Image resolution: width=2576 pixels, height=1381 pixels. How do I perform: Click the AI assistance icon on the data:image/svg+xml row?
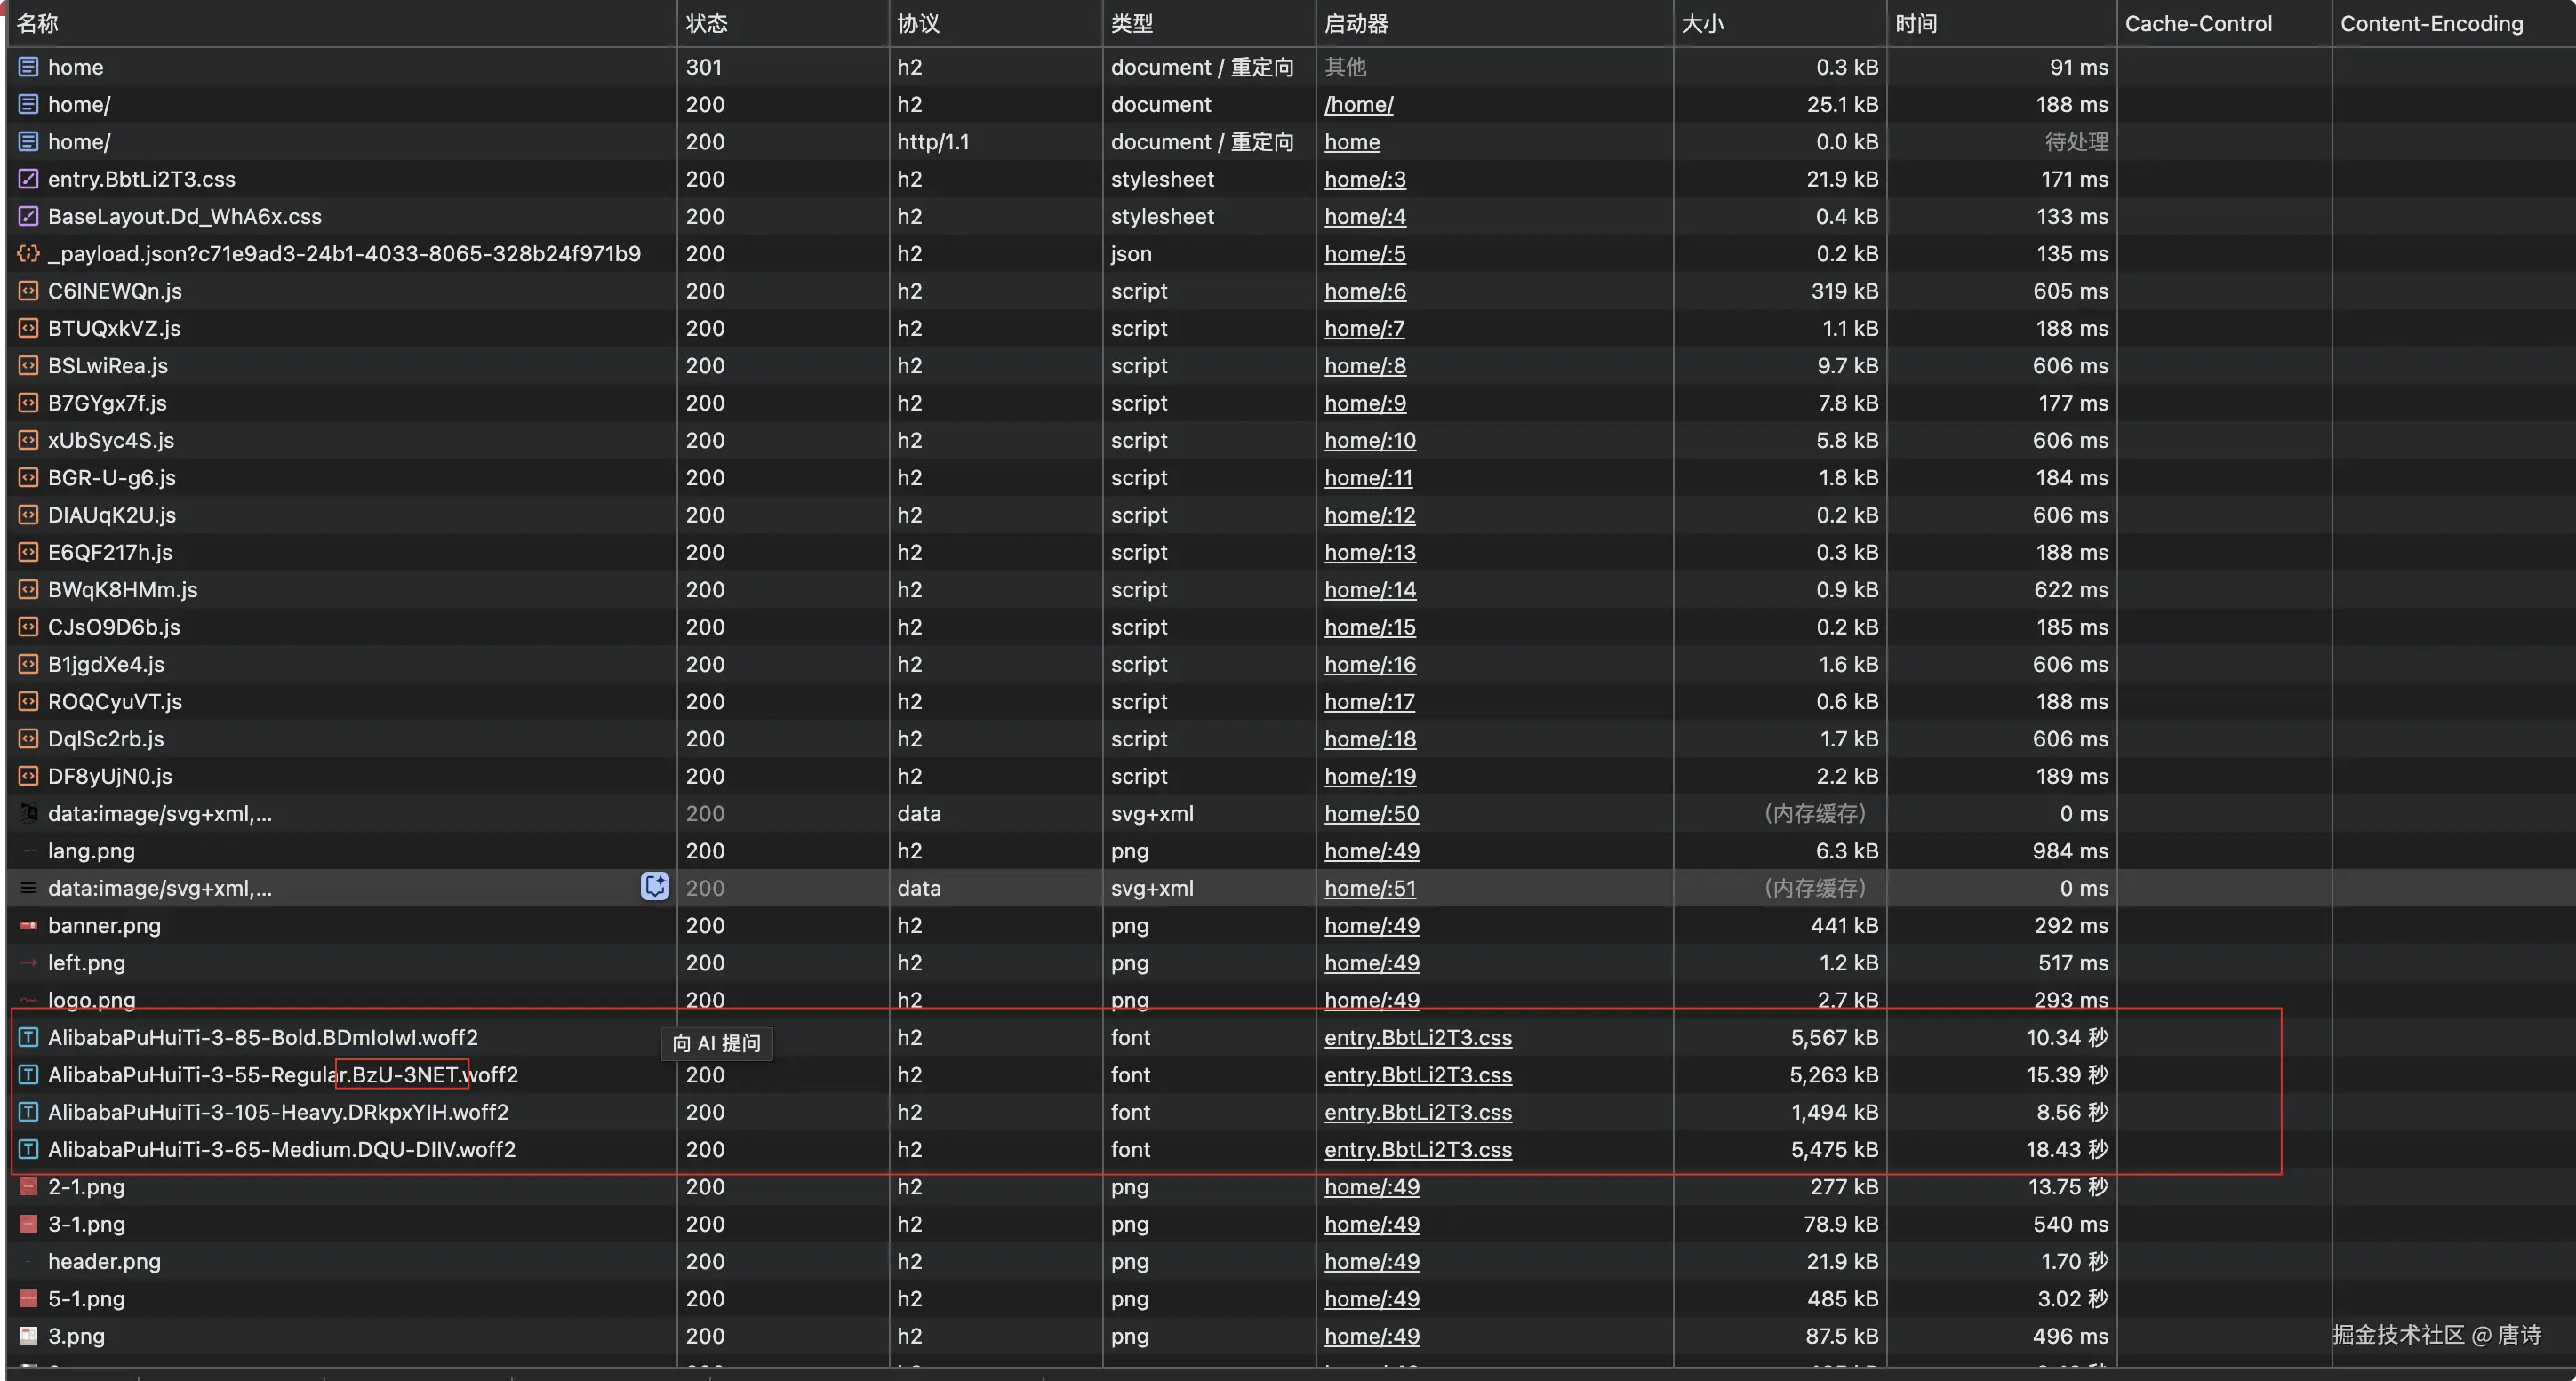[655, 887]
